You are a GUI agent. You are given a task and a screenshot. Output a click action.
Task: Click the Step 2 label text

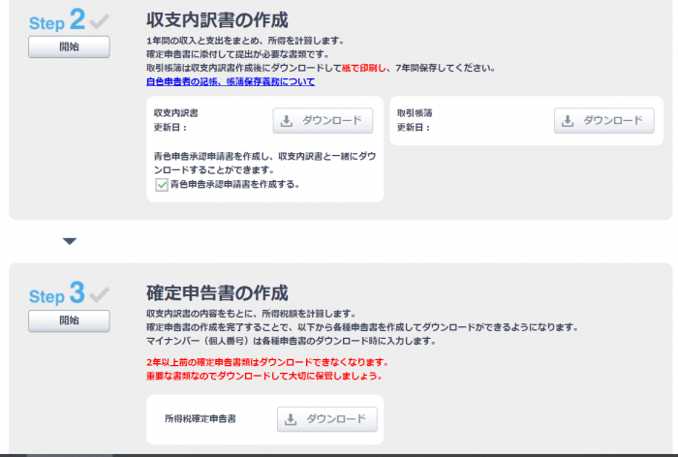tap(57, 20)
